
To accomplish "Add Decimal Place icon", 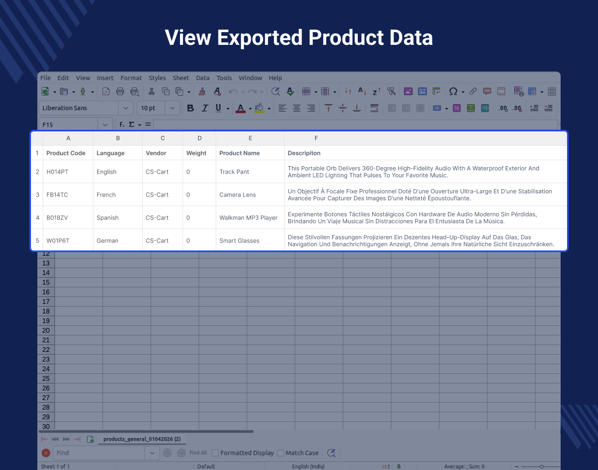I will [x=502, y=108].
